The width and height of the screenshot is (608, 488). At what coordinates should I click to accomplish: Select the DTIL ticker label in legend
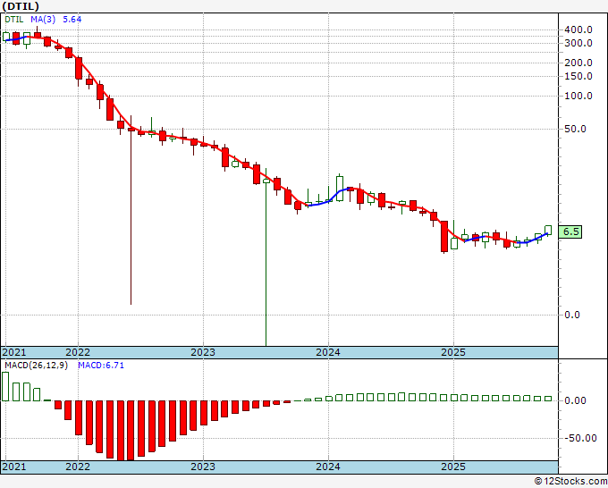14,20
